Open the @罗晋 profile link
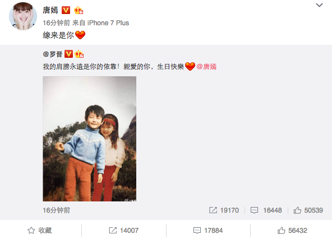Viewport: 332px width, 239px height. (53, 54)
